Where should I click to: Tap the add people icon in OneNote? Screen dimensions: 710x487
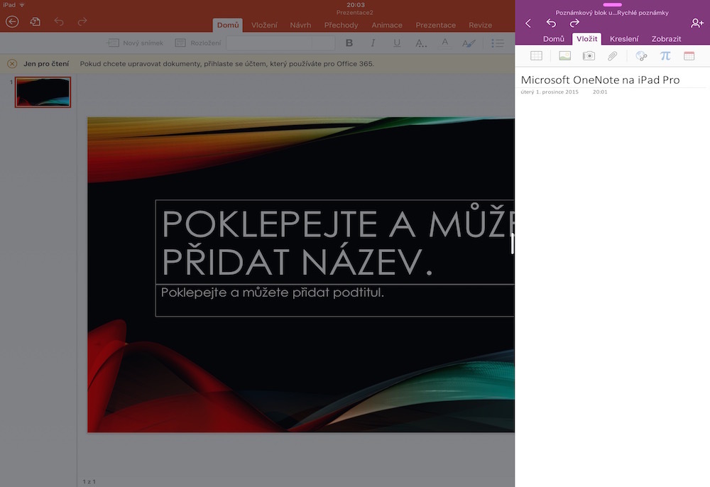pos(697,23)
